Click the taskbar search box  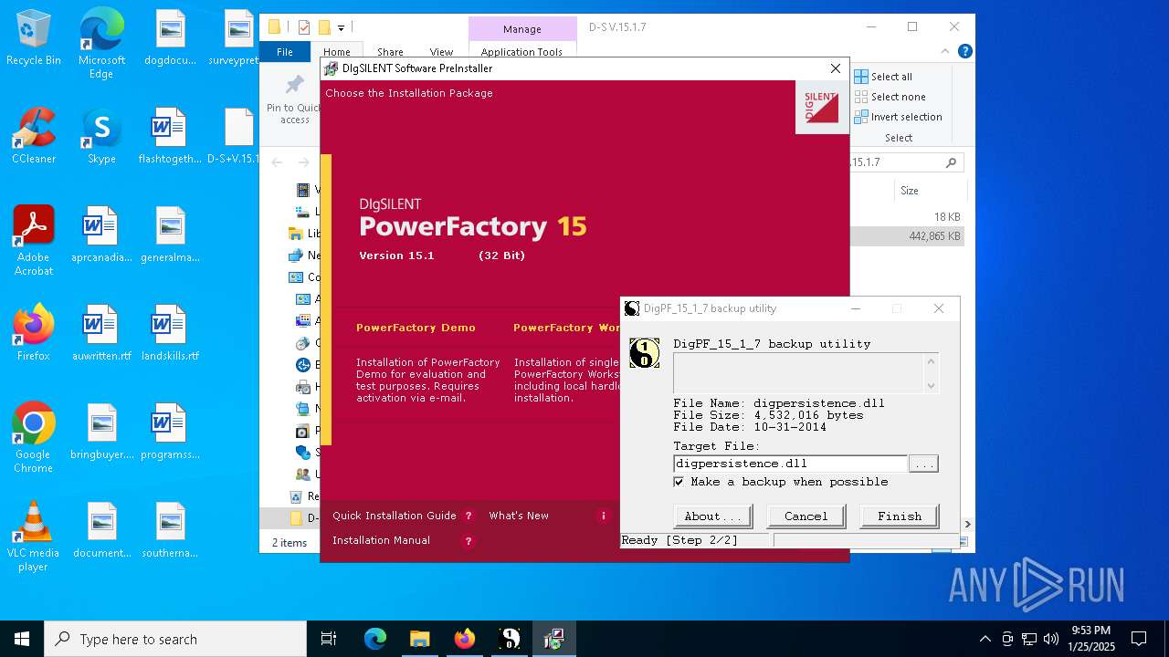pyautogui.click(x=175, y=639)
